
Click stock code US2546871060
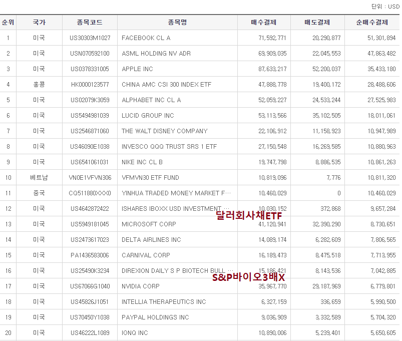point(90,131)
